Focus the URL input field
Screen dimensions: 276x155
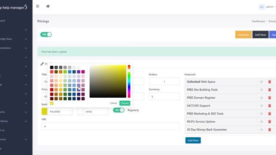[x=110, y=126]
